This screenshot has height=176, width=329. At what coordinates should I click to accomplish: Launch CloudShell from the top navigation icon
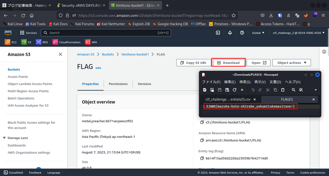[218, 33]
